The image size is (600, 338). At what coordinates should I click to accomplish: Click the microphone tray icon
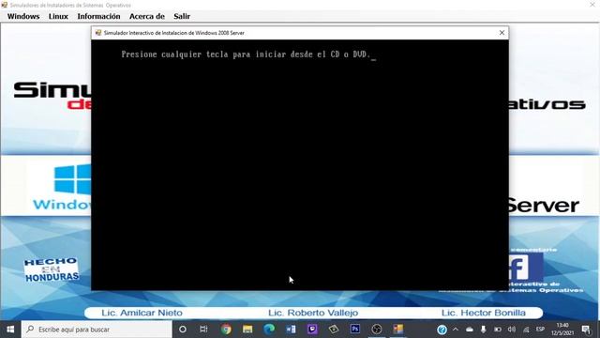pyautogui.click(x=484, y=330)
